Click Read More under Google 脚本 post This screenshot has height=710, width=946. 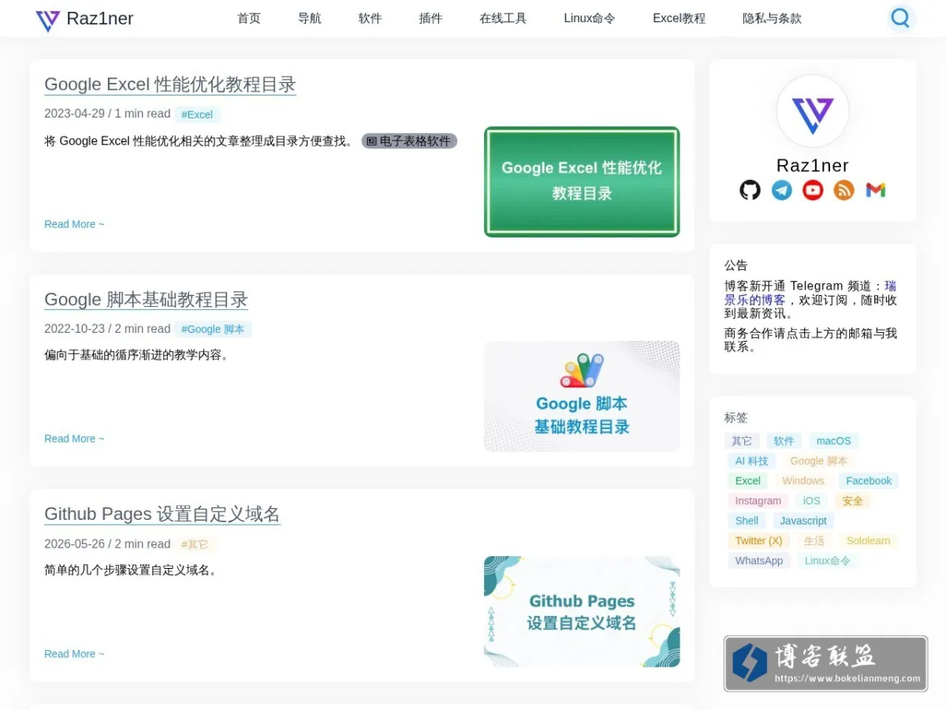pos(74,439)
